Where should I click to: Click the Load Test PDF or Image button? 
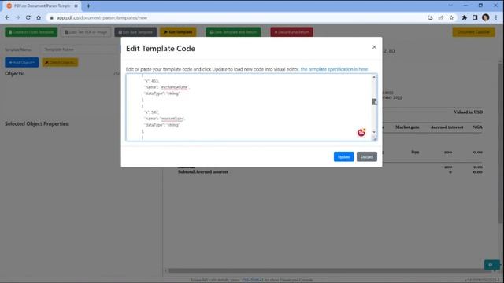(x=86, y=32)
